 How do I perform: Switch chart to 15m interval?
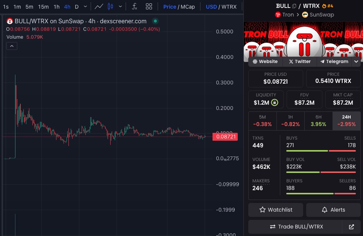[43, 7]
